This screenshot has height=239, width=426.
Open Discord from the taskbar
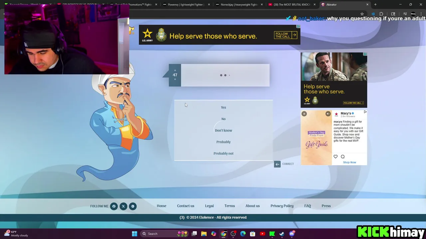[292, 234]
